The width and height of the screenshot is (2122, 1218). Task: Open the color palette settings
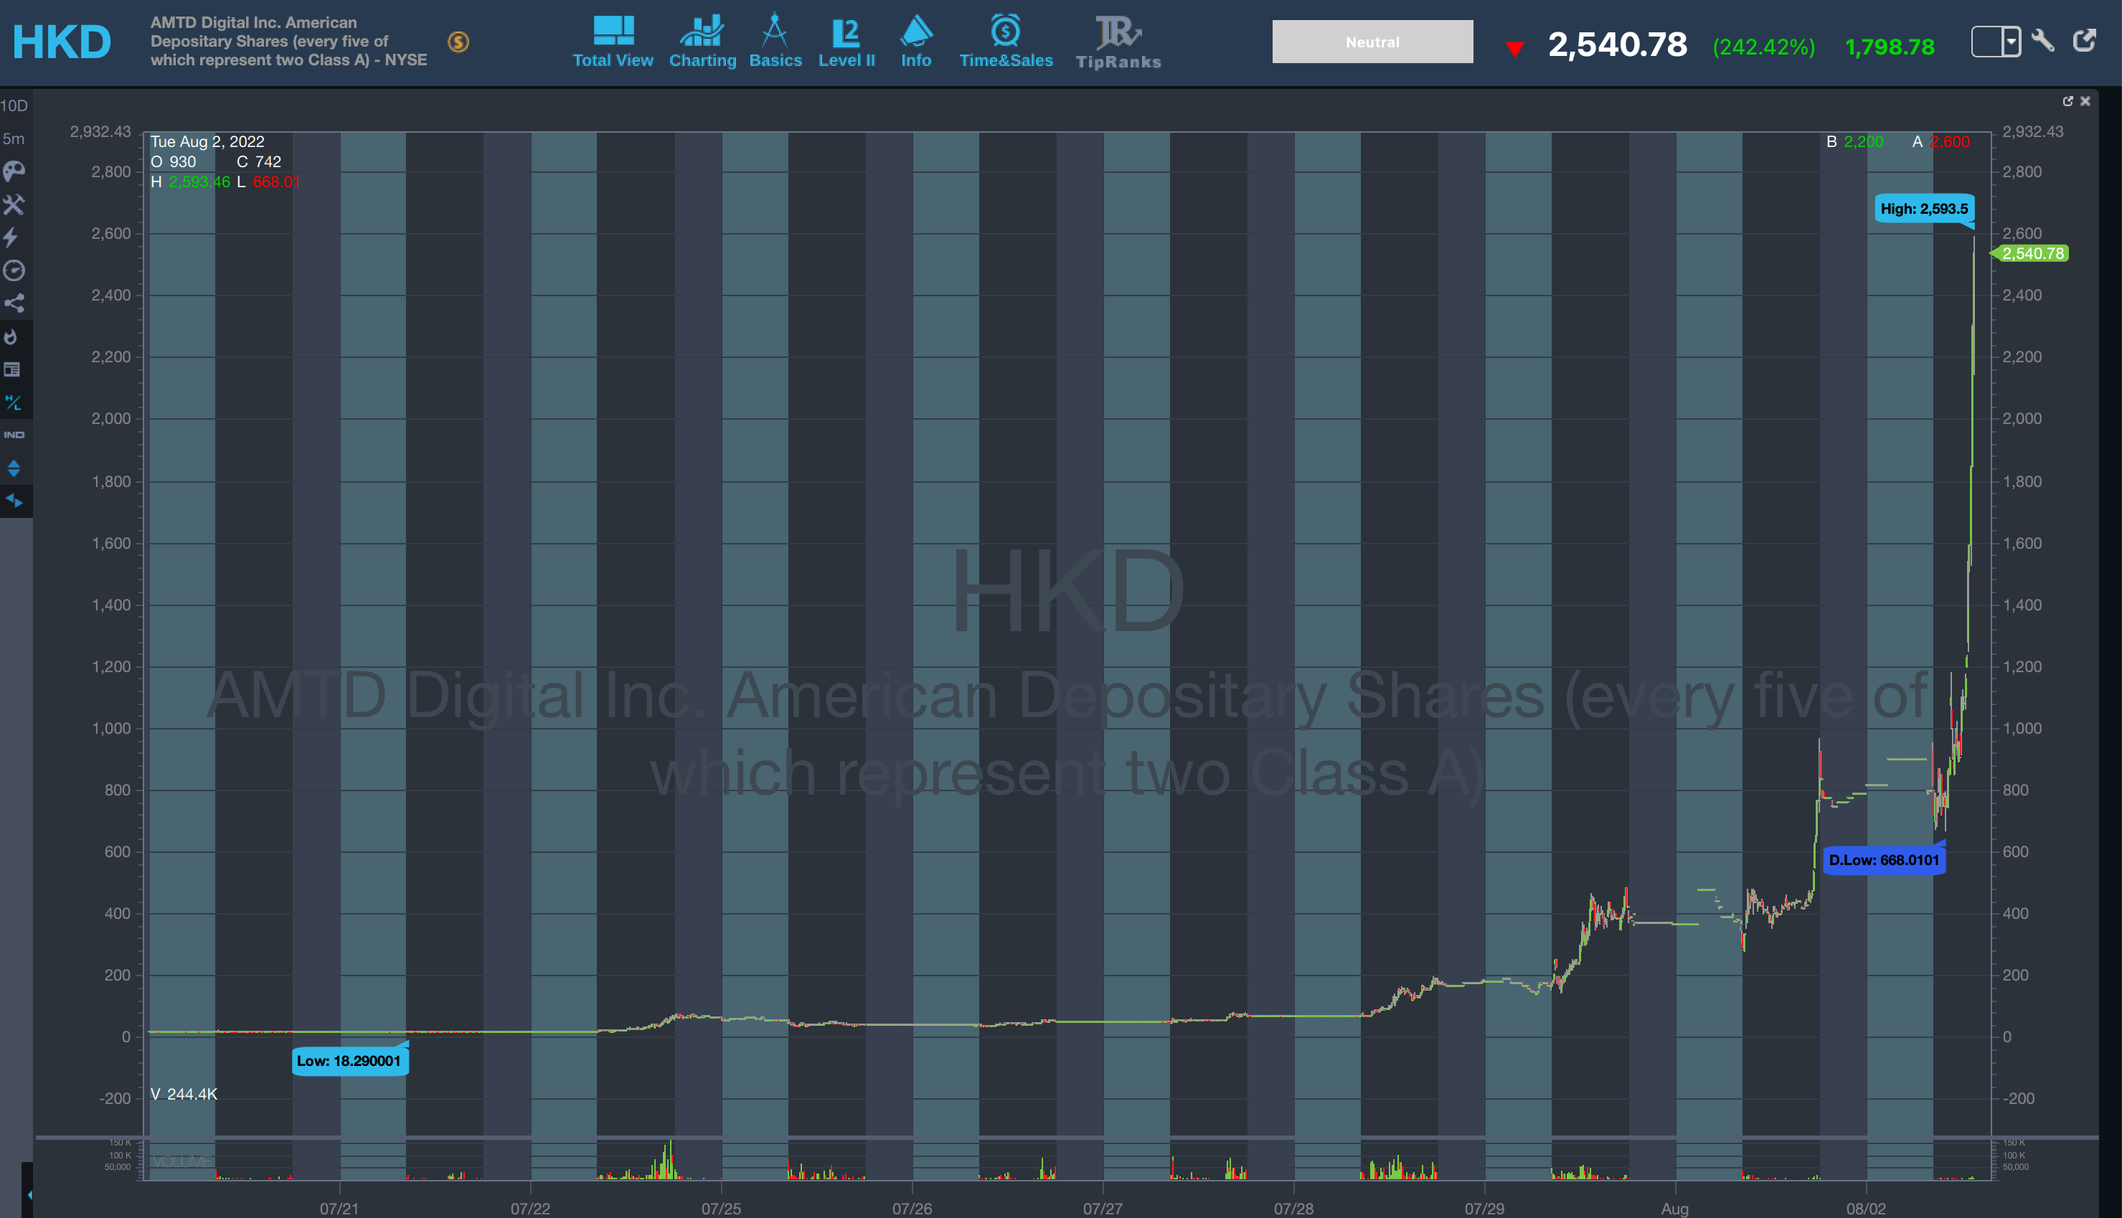coord(14,171)
